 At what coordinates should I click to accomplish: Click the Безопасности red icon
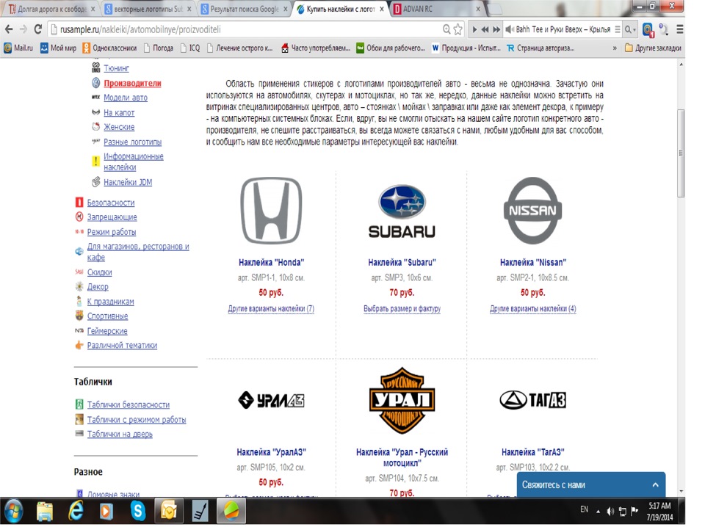(79, 202)
